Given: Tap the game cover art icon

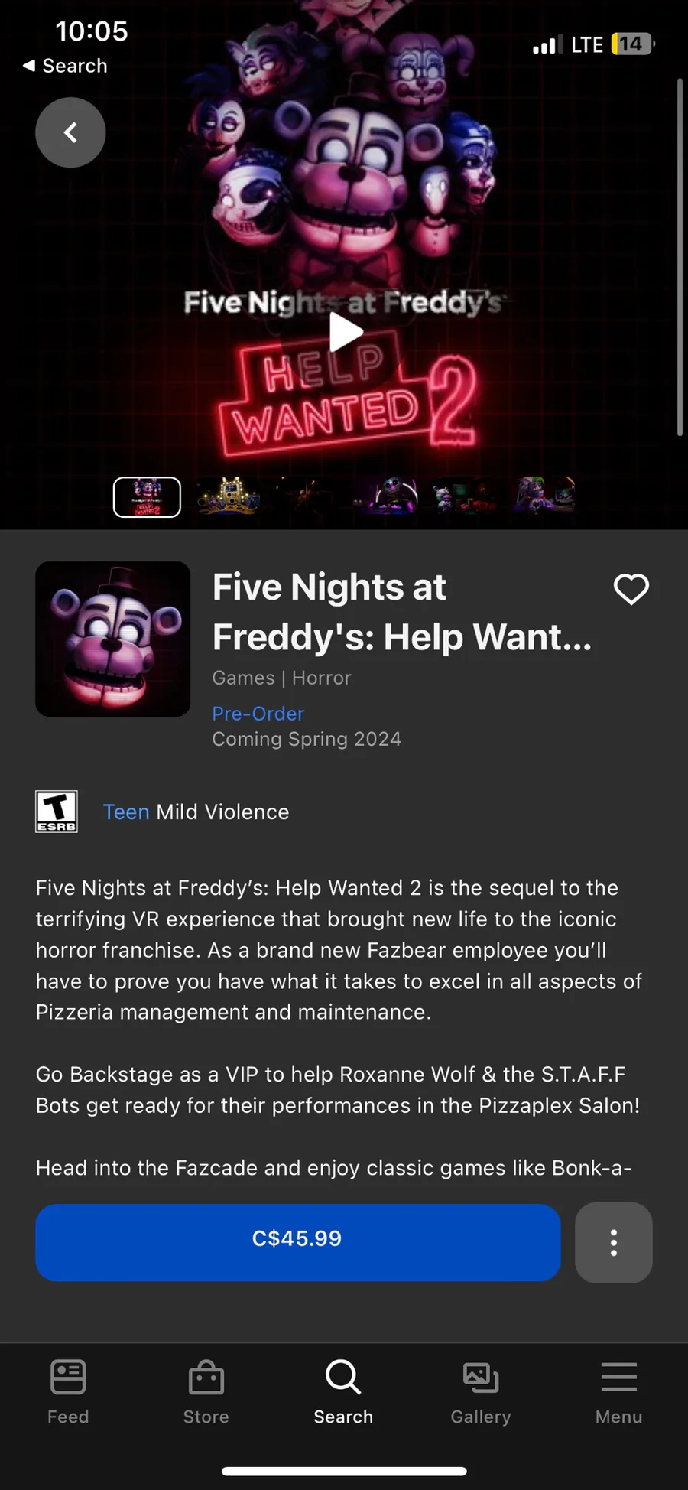Looking at the screenshot, I should [x=112, y=639].
